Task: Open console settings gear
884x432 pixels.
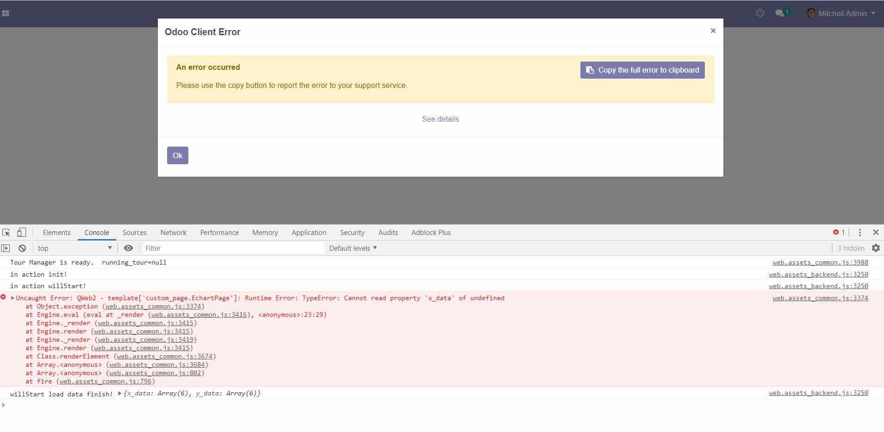Action: pos(876,248)
